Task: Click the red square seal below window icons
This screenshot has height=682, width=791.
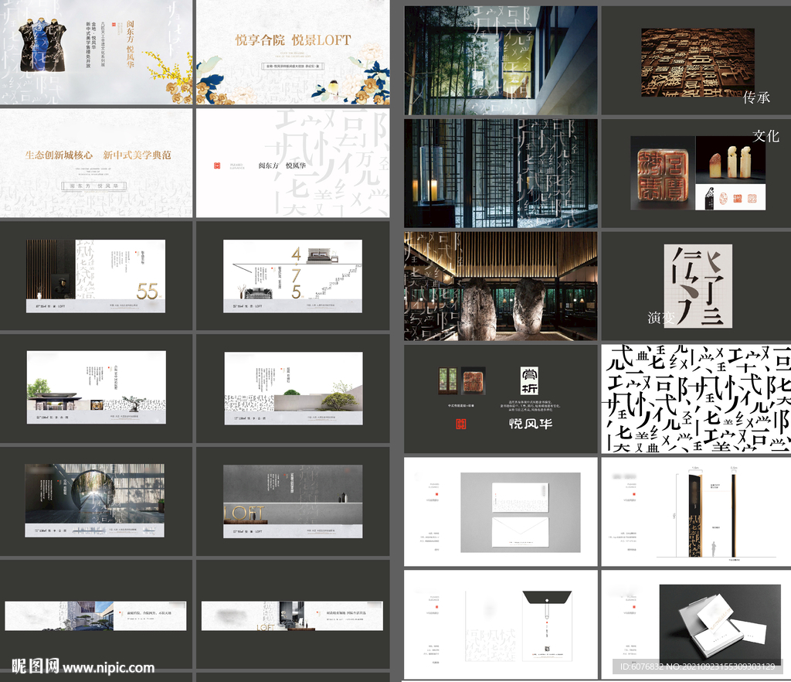Action: point(461,424)
